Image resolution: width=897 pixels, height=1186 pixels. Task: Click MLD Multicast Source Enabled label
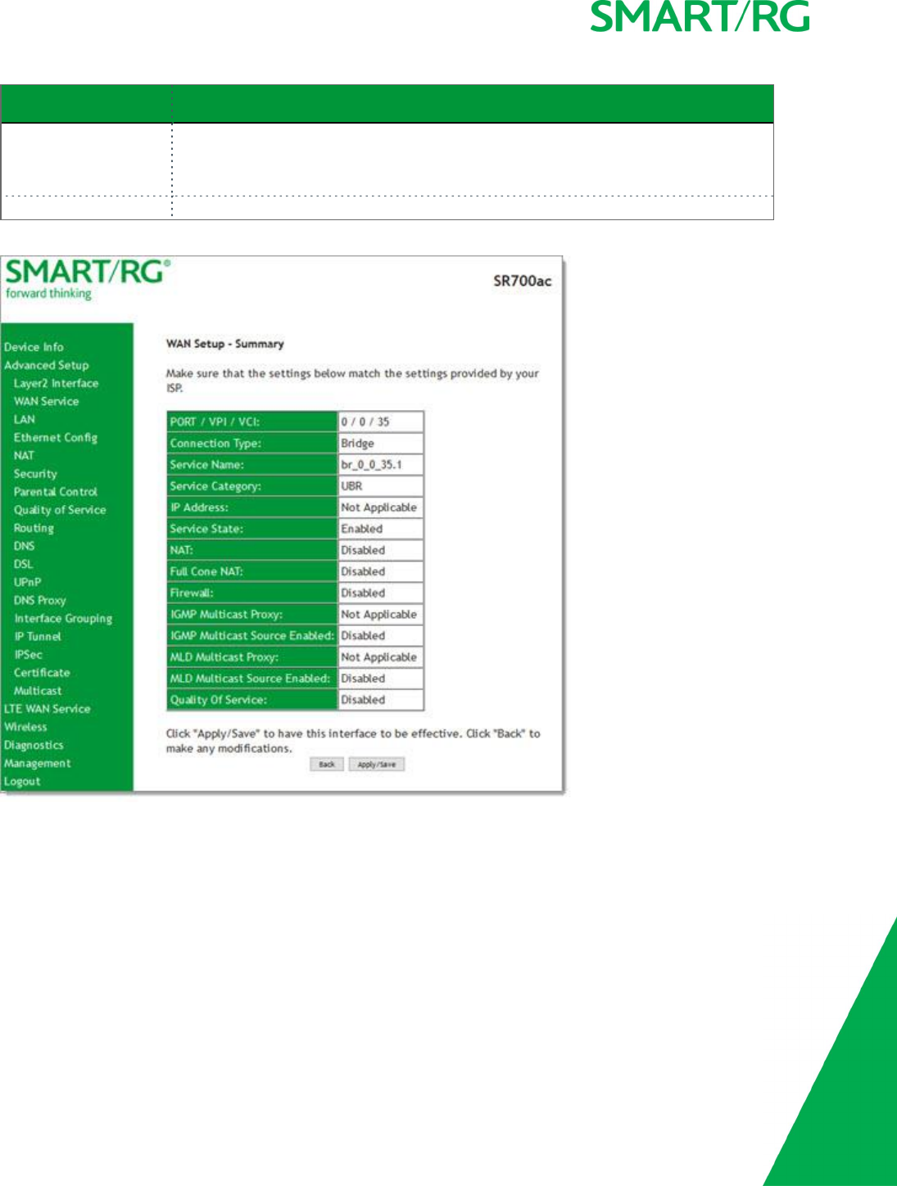click(251, 679)
